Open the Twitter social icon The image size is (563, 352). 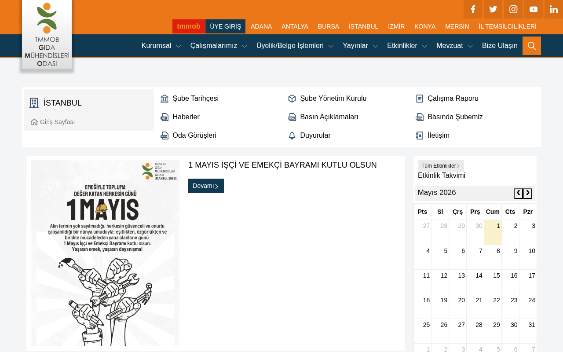[493, 9]
